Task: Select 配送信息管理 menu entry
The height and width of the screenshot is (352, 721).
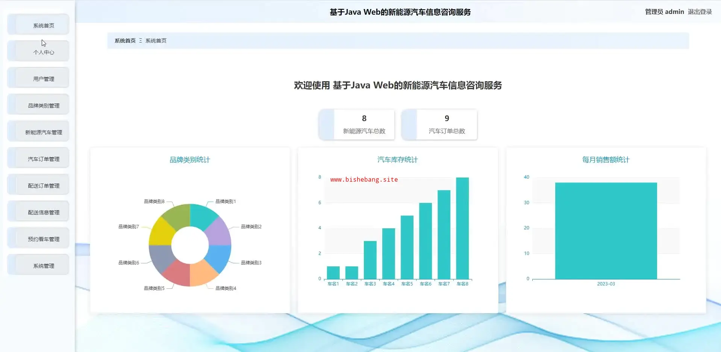Action: (38, 212)
